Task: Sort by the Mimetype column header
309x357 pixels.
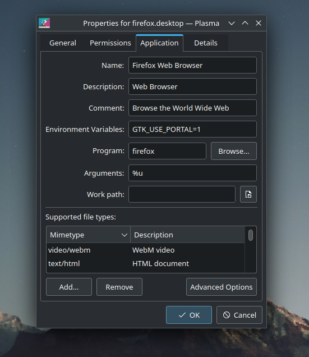Action: point(88,235)
